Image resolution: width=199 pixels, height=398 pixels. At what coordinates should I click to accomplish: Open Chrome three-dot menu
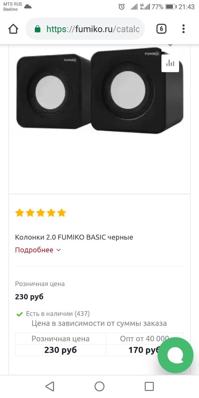click(x=183, y=29)
